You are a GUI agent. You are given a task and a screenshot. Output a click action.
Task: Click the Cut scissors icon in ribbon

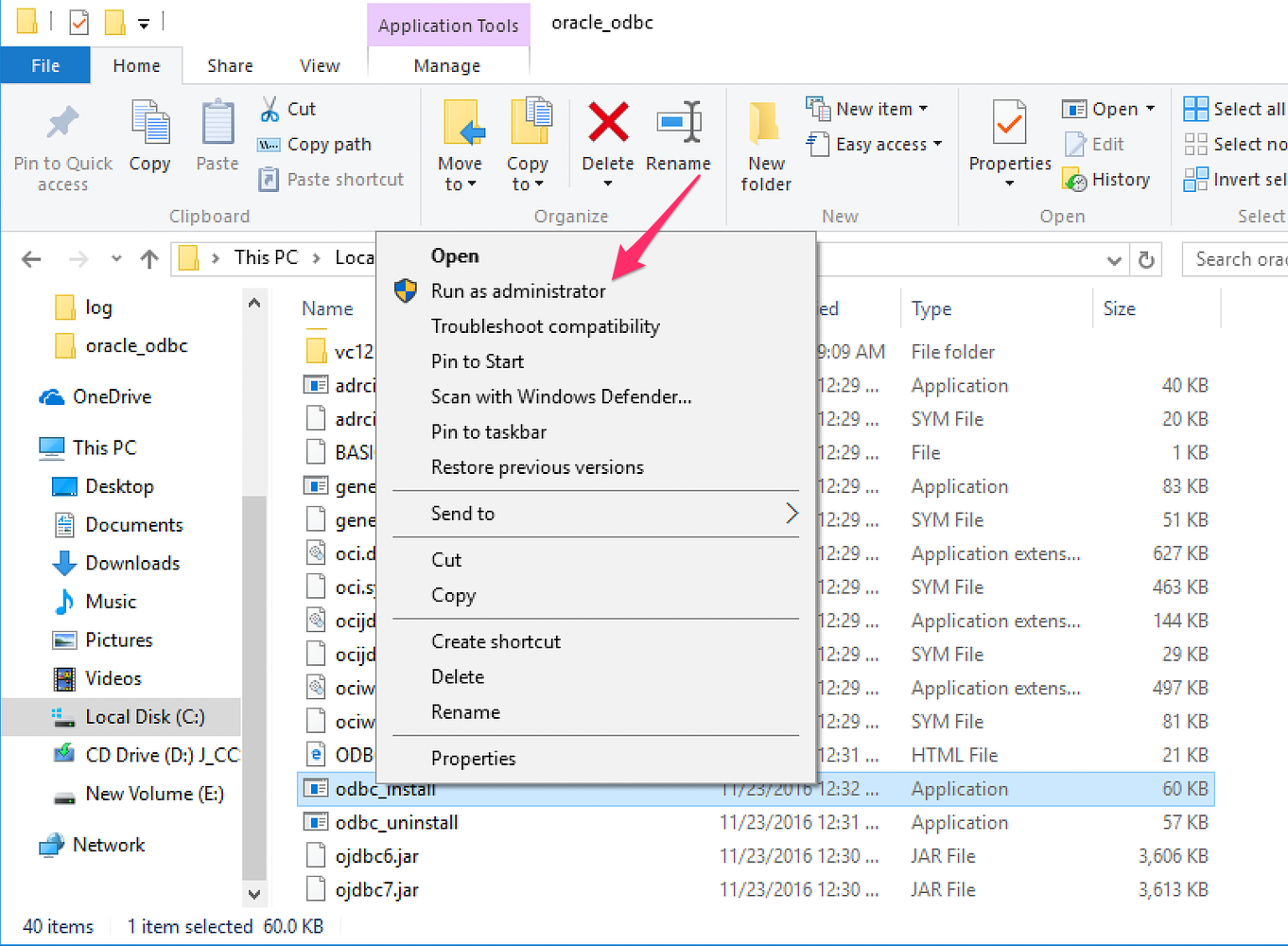[270, 109]
